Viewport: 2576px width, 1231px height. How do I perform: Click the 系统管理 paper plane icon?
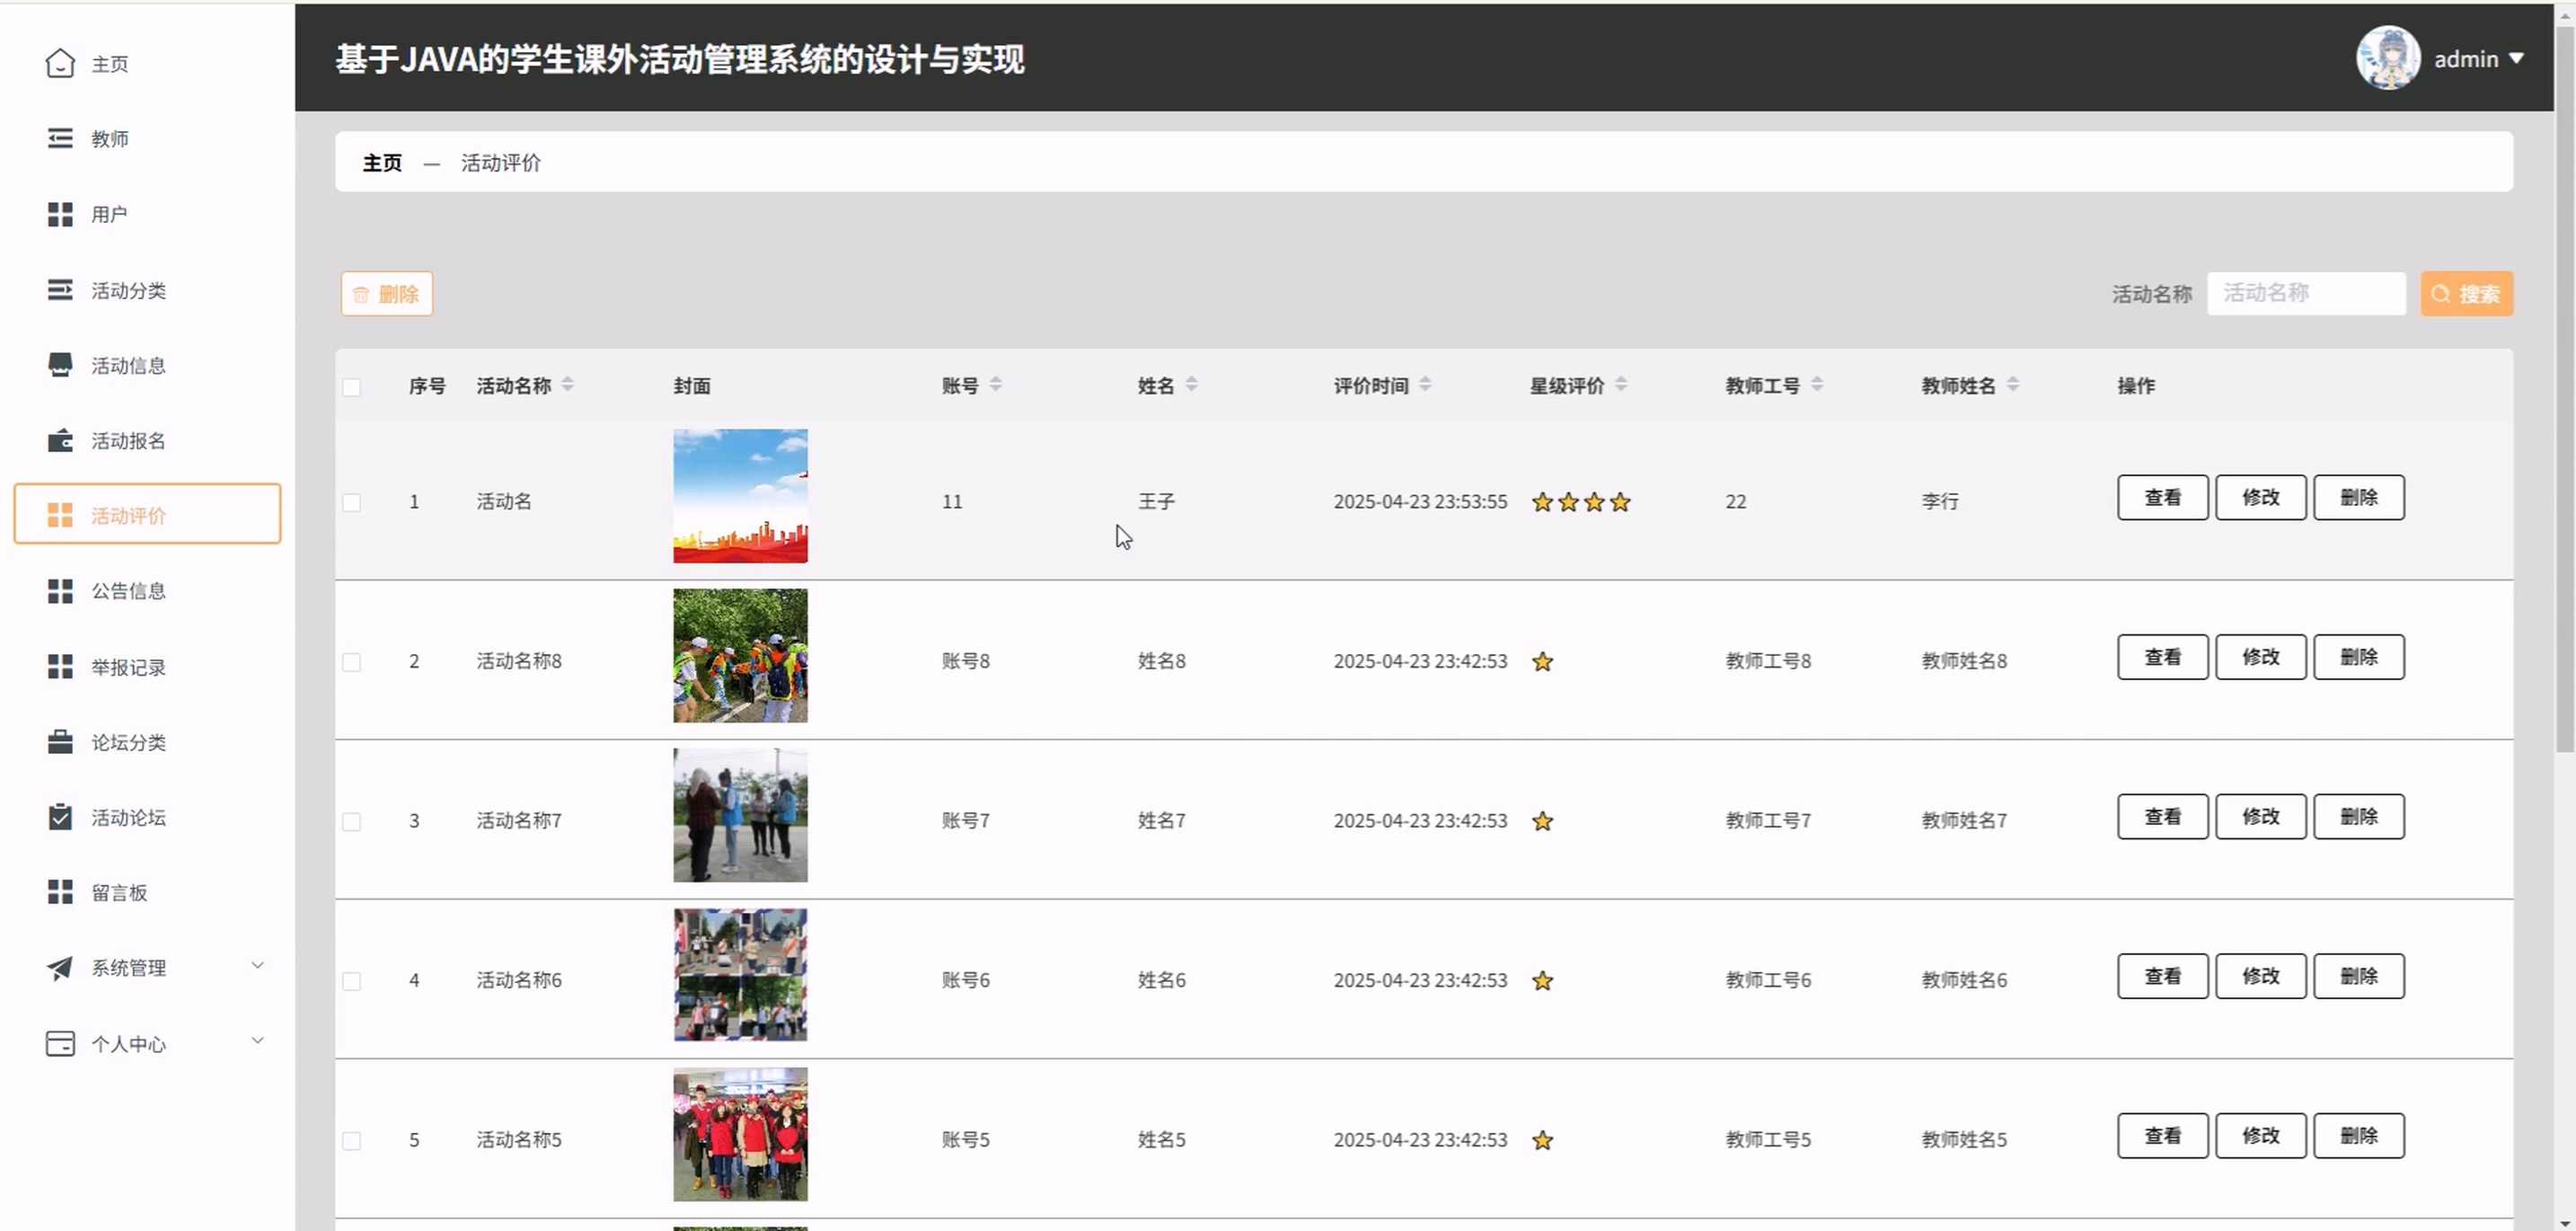[x=60, y=967]
